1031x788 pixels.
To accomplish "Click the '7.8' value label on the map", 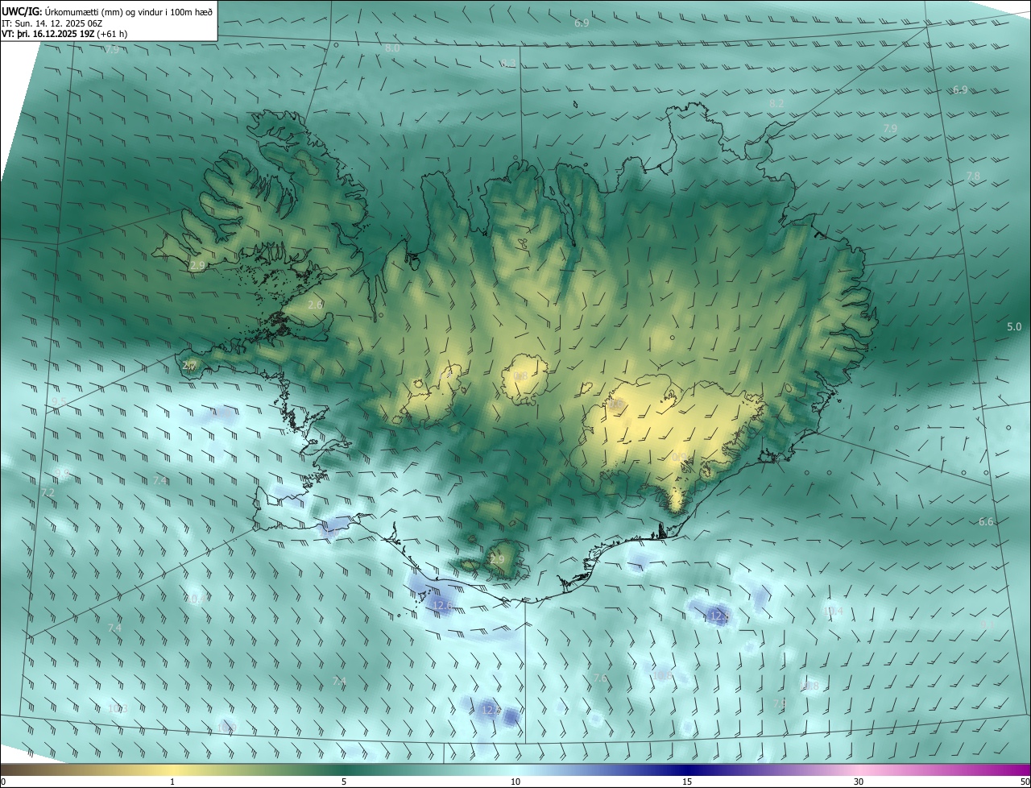I will click(973, 176).
